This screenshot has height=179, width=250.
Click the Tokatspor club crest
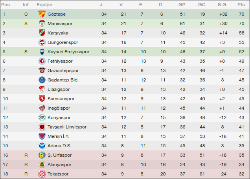42,174
